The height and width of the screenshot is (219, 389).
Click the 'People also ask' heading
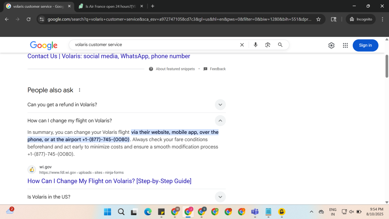[x=50, y=90]
